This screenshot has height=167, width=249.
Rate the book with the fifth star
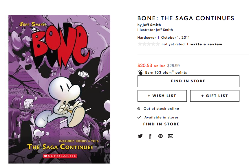pos(157,44)
